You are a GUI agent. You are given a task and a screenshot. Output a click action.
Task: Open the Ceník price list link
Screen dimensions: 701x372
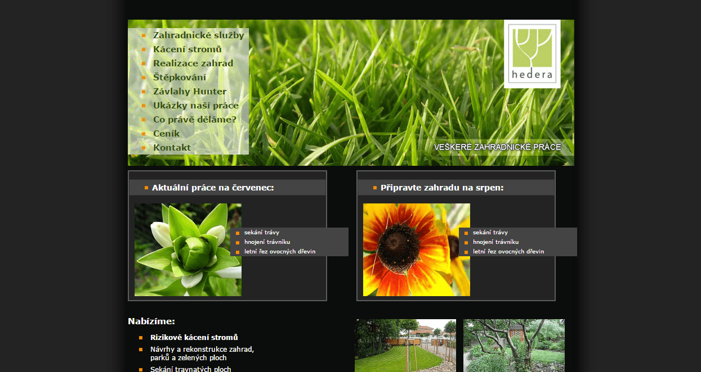click(x=167, y=134)
